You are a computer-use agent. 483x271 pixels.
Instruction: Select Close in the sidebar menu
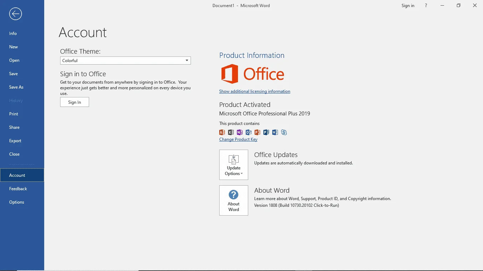tap(22, 154)
